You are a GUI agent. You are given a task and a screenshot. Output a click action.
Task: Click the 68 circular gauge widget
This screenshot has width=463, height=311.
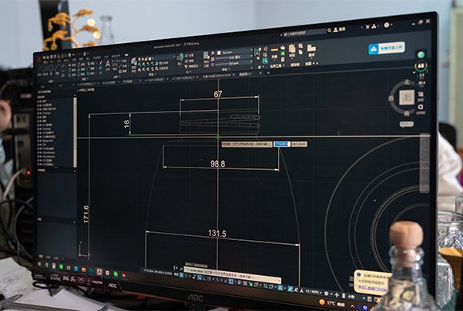(421, 66)
